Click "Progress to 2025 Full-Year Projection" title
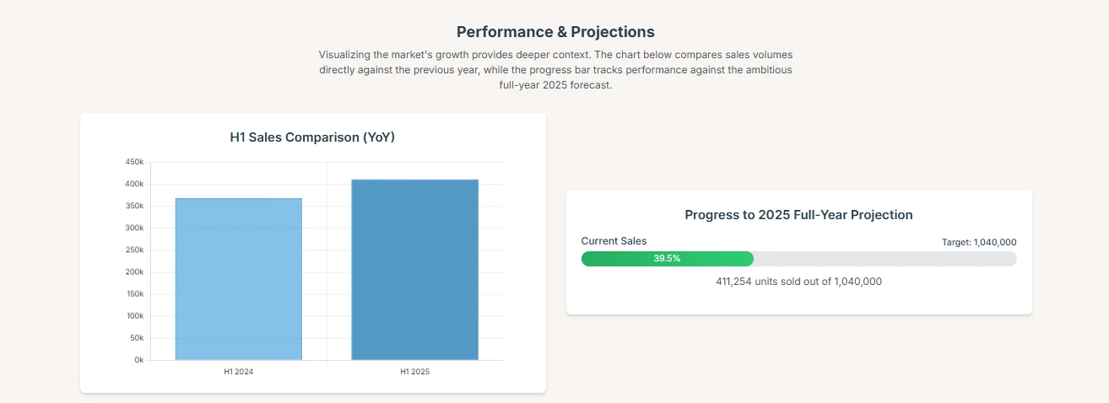1109x403 pixels. click(798, 215)
